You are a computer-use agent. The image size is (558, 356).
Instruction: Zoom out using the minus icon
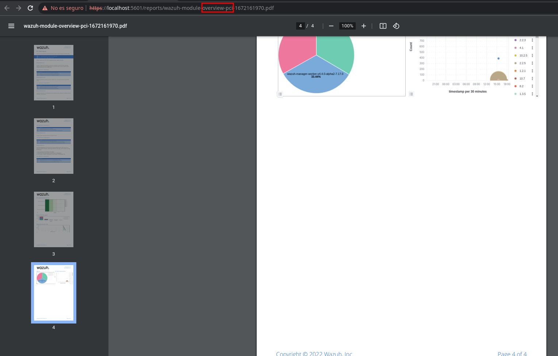pos(331,26)
